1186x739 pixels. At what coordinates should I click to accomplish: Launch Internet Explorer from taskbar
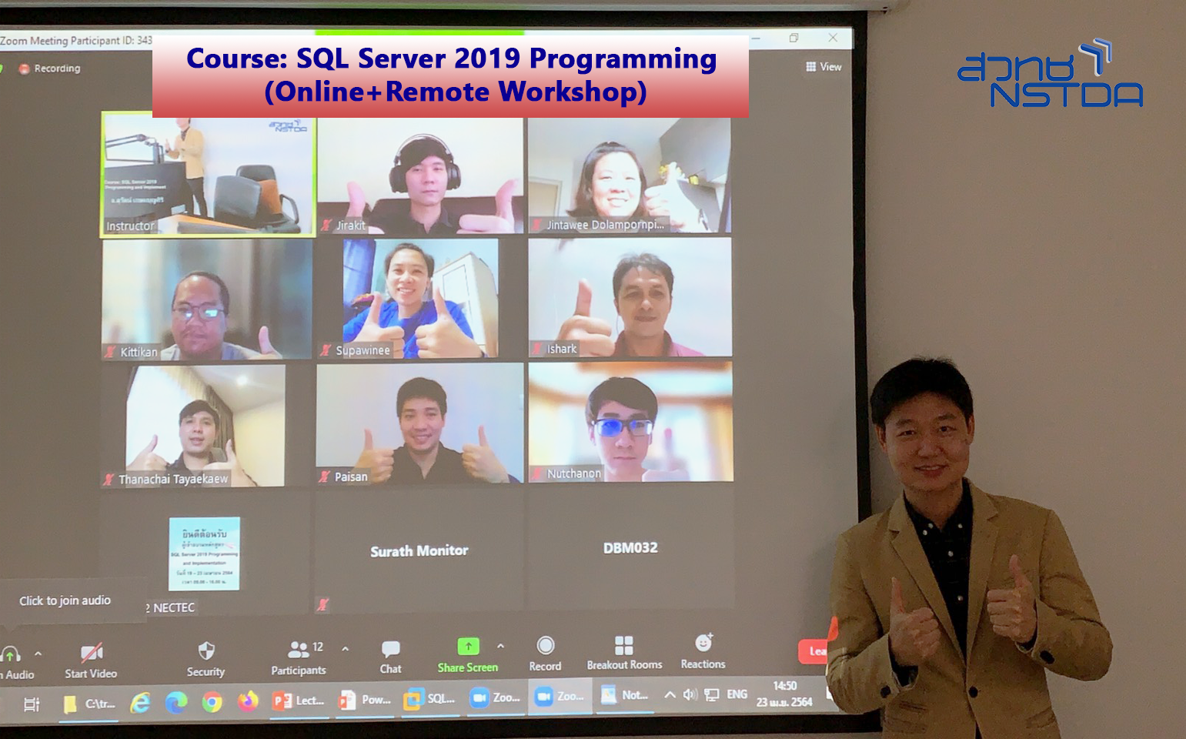pos(140,703)
